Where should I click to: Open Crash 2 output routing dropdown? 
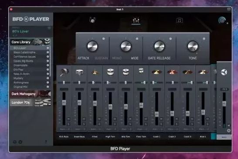(x=173, y=129)
